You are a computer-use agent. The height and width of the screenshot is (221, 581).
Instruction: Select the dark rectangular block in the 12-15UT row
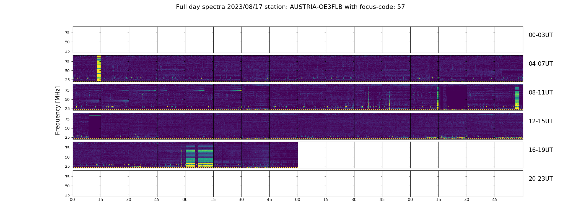(95, 127)
